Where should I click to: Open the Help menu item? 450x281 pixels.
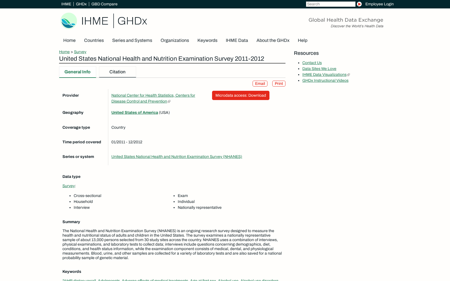pos(303,40)
